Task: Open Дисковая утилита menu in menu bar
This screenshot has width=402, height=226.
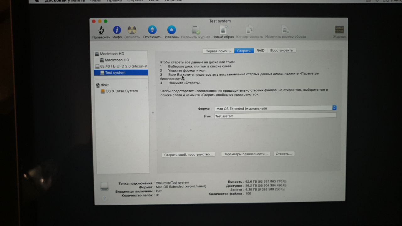Action: pyautogui.click(x=65, y=1)
